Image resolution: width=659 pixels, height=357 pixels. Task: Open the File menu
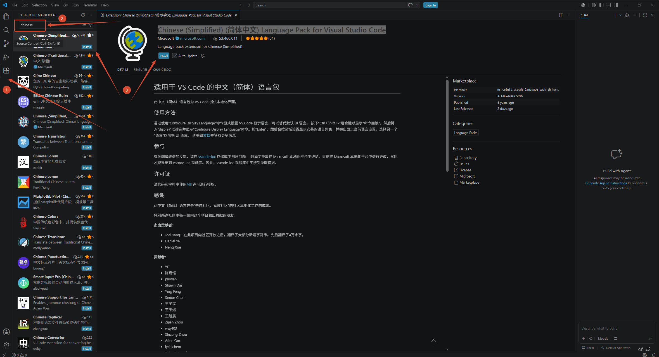15,5
